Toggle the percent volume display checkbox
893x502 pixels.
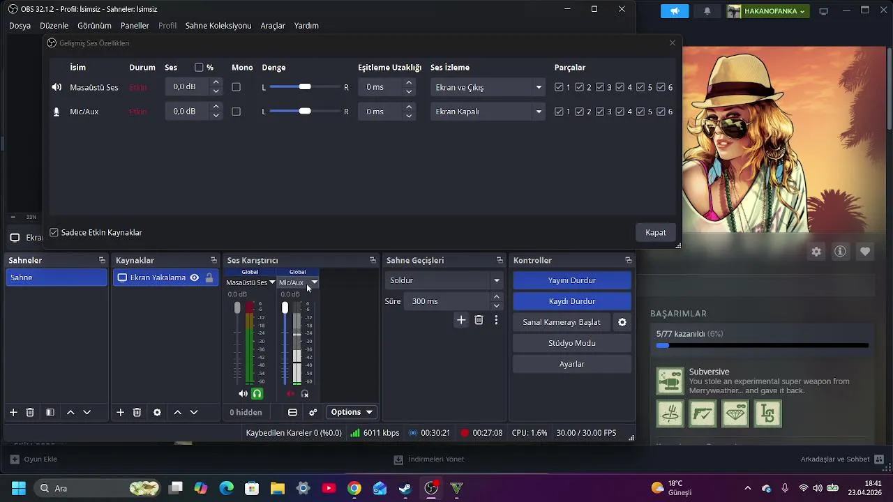click(199, 68)
